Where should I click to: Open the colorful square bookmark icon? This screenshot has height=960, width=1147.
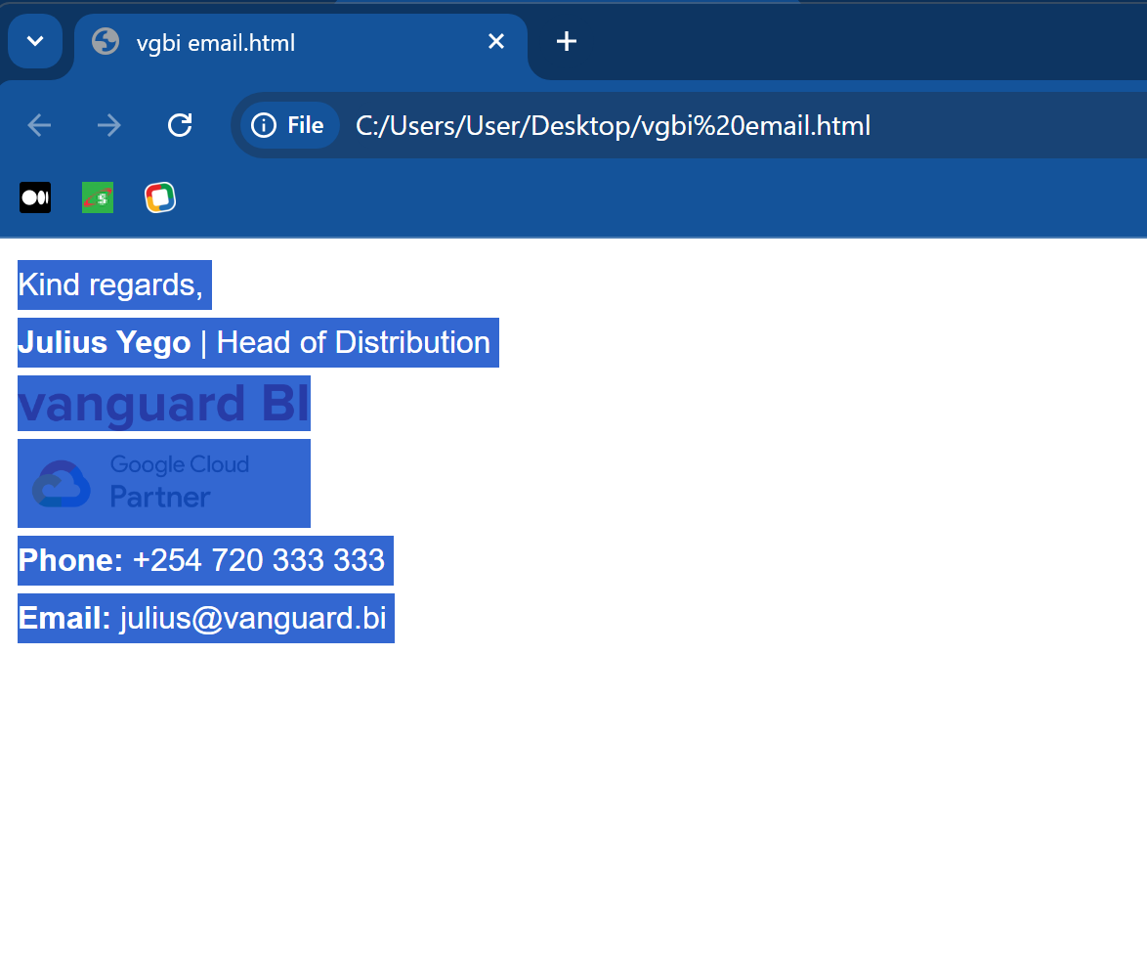[x=160, y=197]
